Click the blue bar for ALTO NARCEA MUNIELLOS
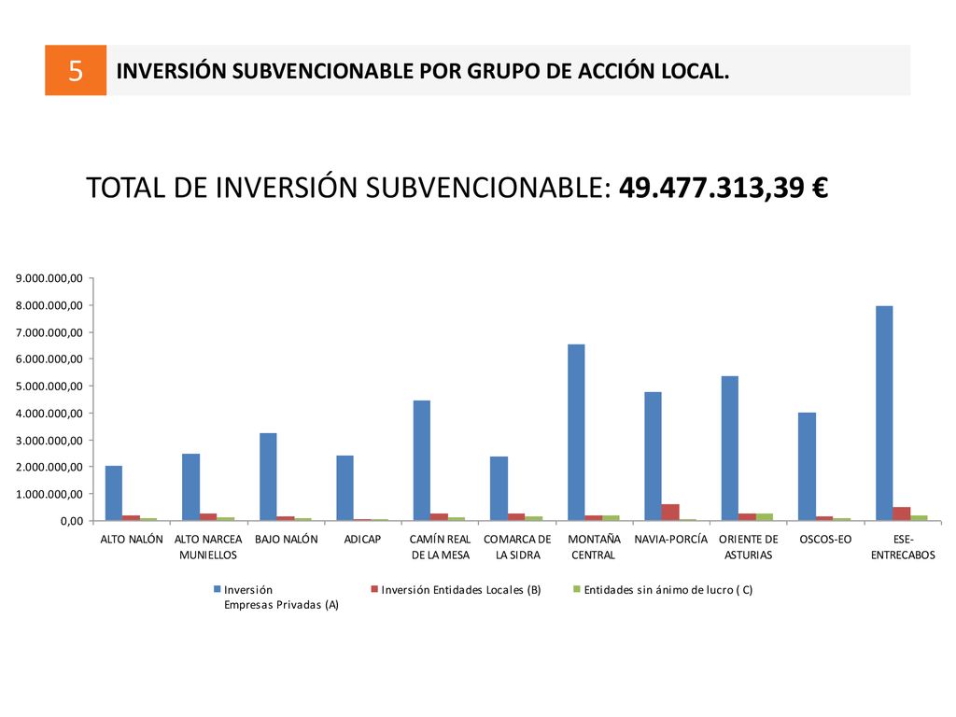Image resolution: width=956 pixels, height=717 pixels. click(190, 487)
